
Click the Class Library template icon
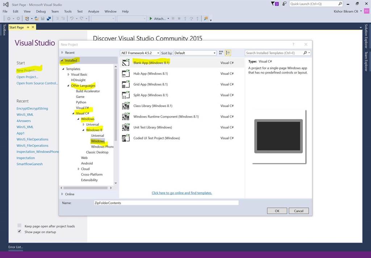pos(126,106)
